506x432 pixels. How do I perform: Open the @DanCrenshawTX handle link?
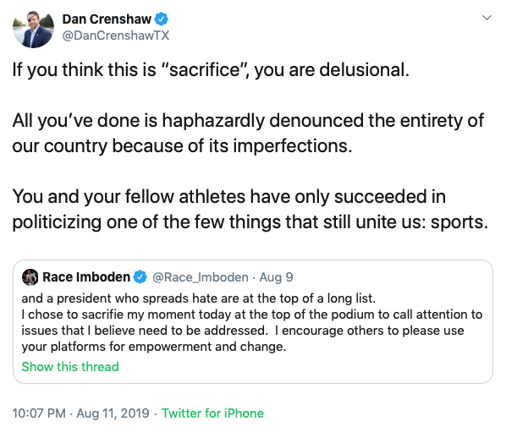(116, 36)
